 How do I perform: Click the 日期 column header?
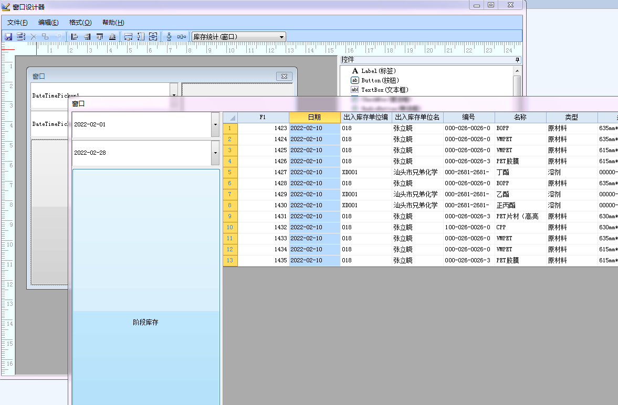point(315,118)
